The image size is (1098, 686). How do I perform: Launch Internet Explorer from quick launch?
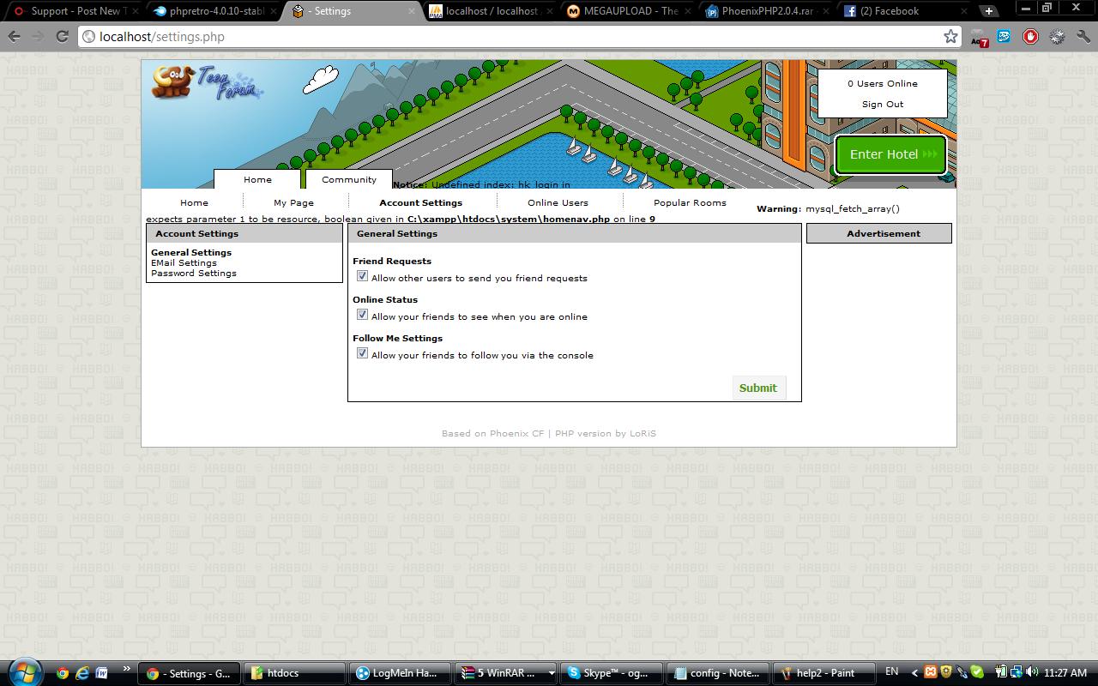(81, 673)
